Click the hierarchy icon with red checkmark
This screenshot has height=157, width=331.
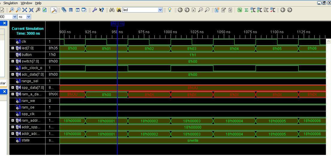[x=273, y=10]
